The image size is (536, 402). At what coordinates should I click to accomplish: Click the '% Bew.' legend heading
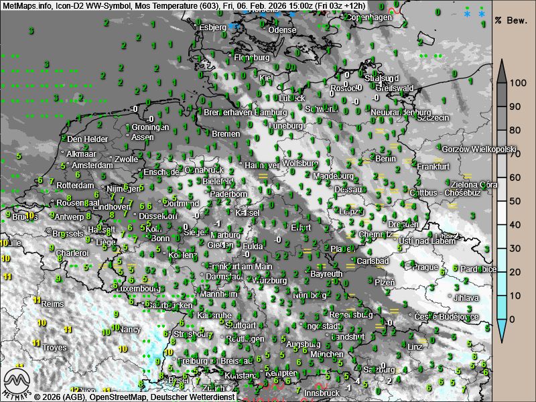[512, 20]
